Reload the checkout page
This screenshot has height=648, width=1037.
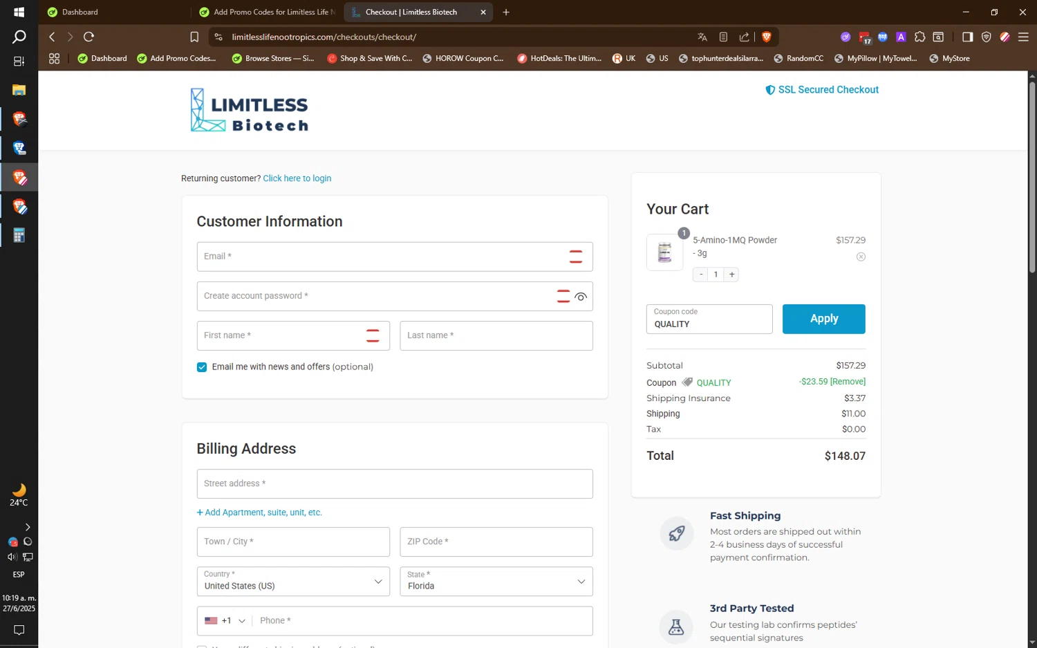point(88,37)
